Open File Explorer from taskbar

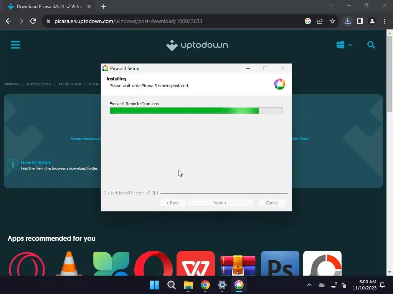(x=188, y=285)
